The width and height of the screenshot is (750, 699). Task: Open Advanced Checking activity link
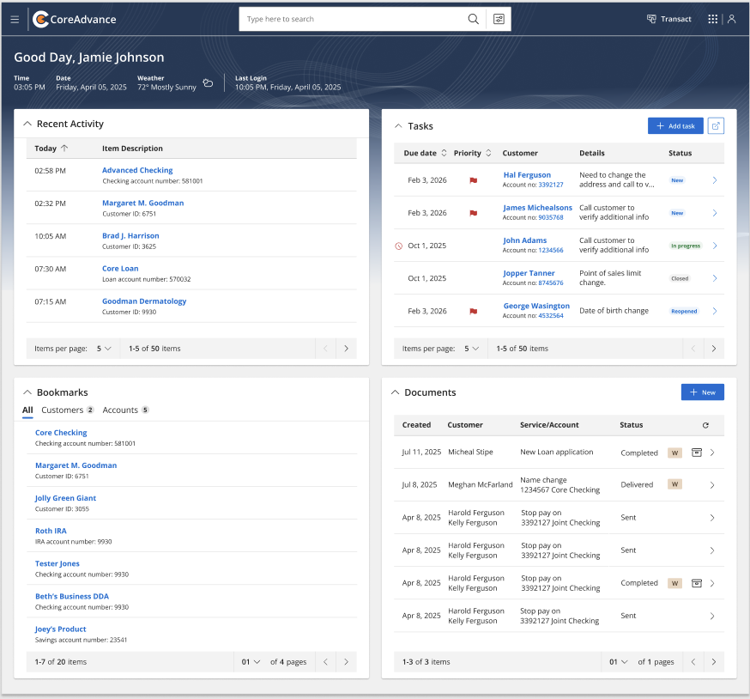137,170
